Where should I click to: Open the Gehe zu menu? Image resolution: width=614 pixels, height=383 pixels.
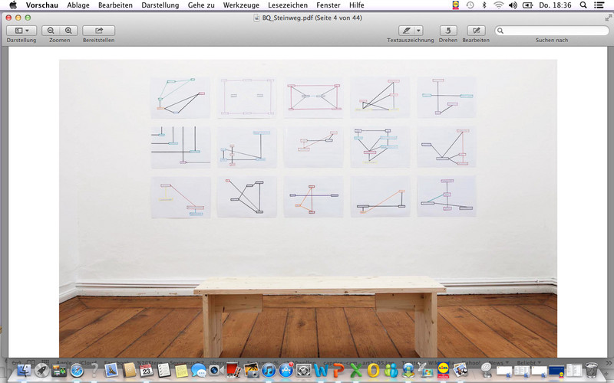coord(200,5)
